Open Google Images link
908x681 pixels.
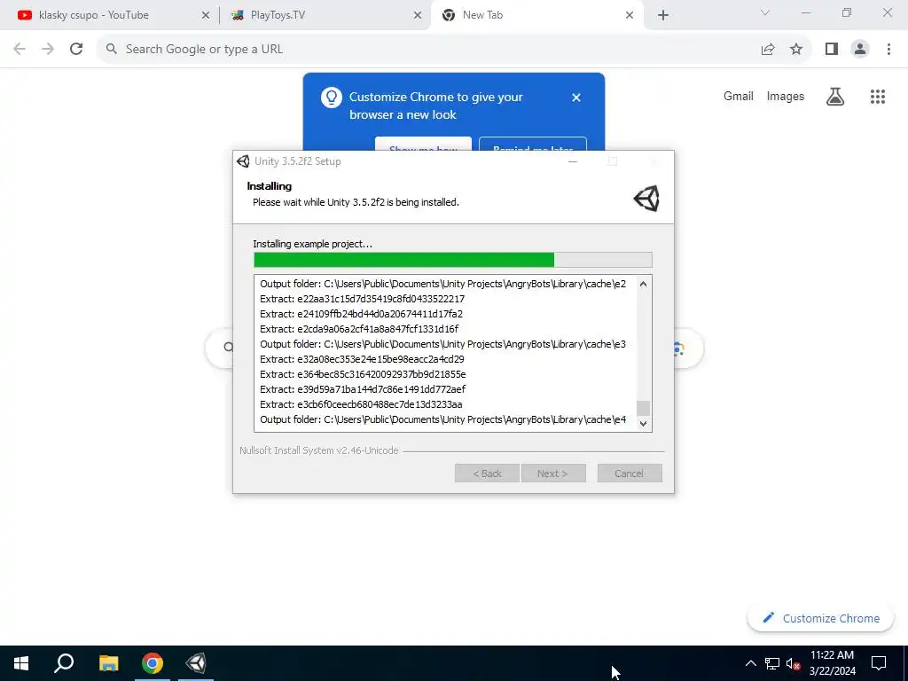786,96
